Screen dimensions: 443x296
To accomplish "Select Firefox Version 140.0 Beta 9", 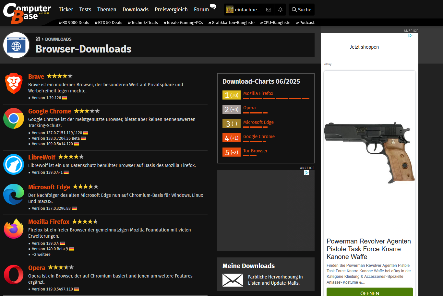I will coord(50,249).
